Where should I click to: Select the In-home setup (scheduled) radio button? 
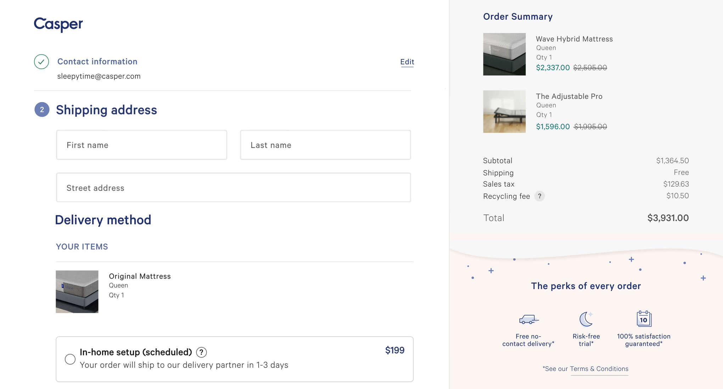point(70,359)
